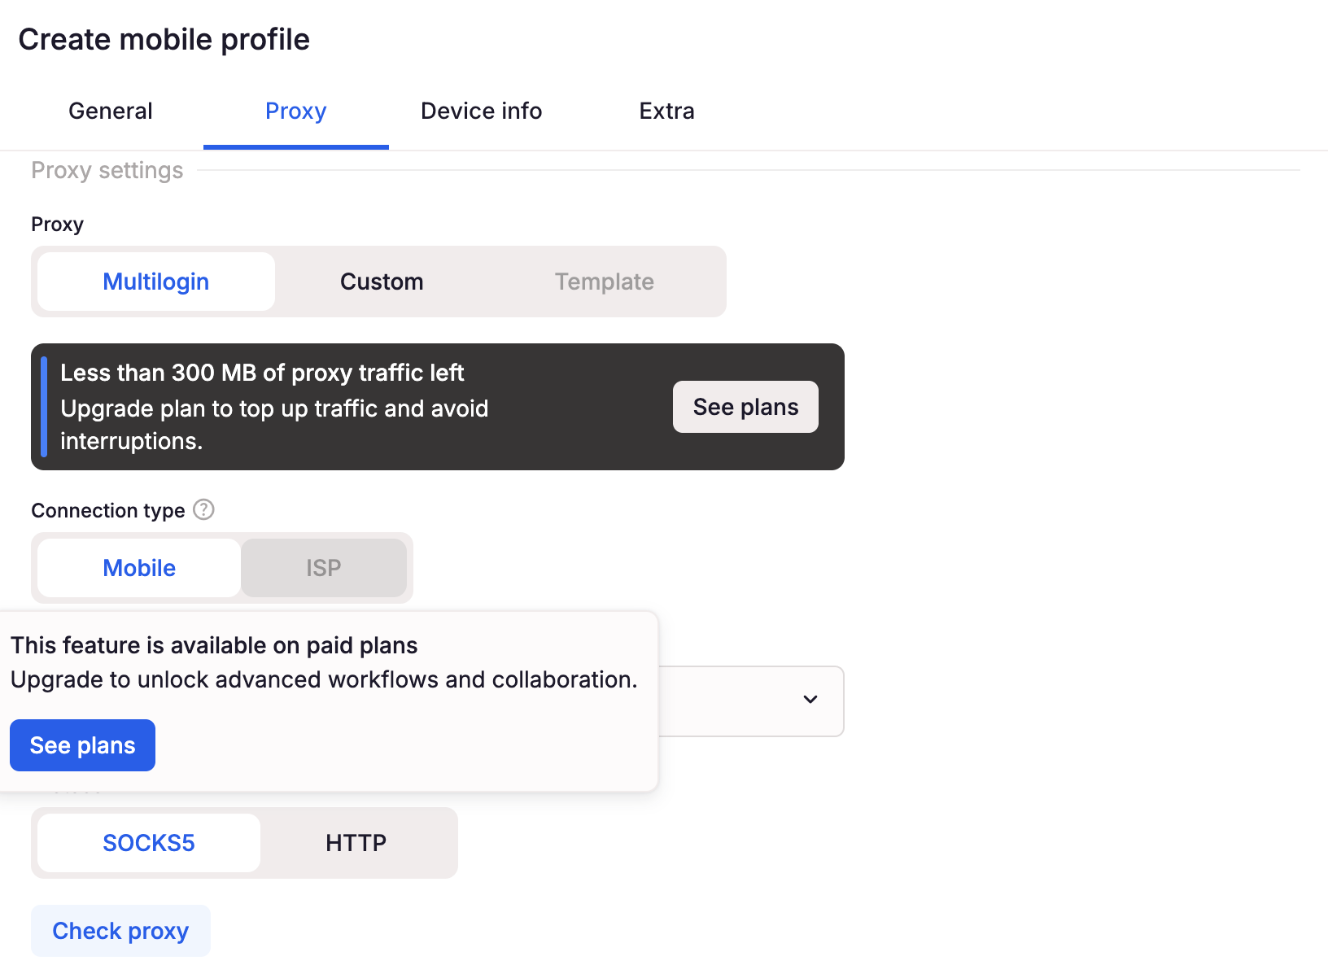Screen dimensions: 1328x978
Task: Click the Check proxy button
Action: pos(120,931)
